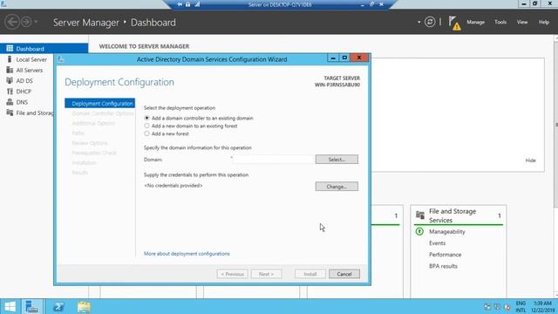This screenshot has height=314, width=558.
Task: Open the Manage menu
Action: point(475,22)
